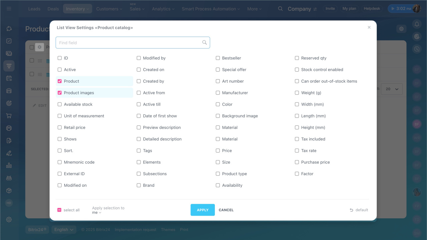Open the settings gear at sidebar bottom
The image size is (427, 240).
tap(9, 219)
